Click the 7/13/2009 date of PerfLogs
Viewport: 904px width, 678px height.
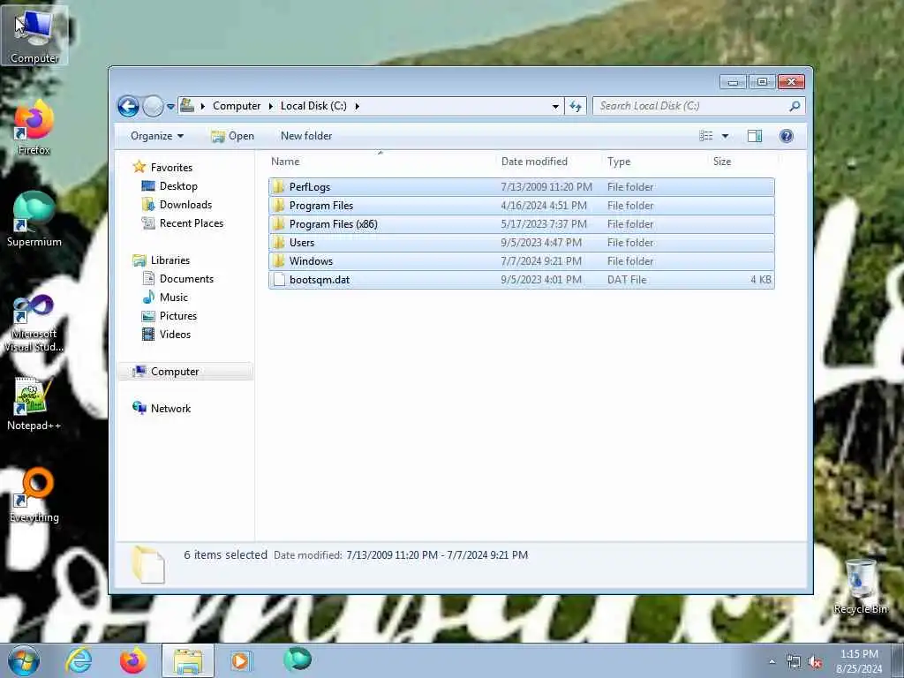[x=546, y=187]
